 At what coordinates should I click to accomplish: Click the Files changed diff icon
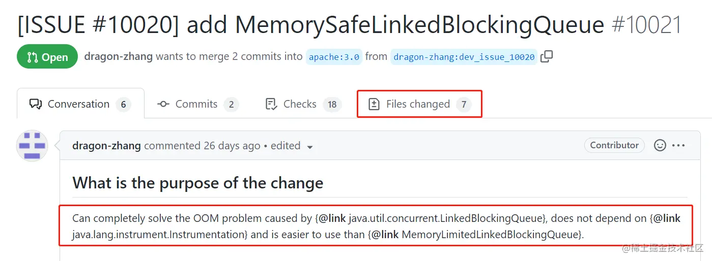coord(374,104)
